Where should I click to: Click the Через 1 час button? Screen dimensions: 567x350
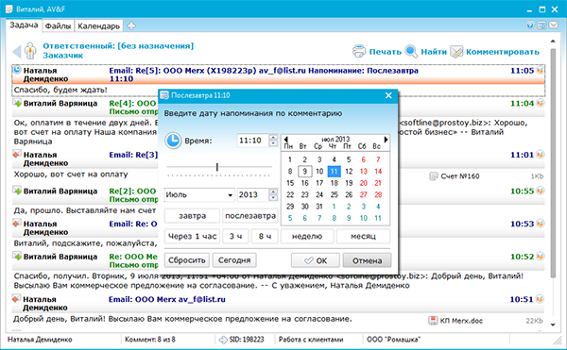(192, 237)
